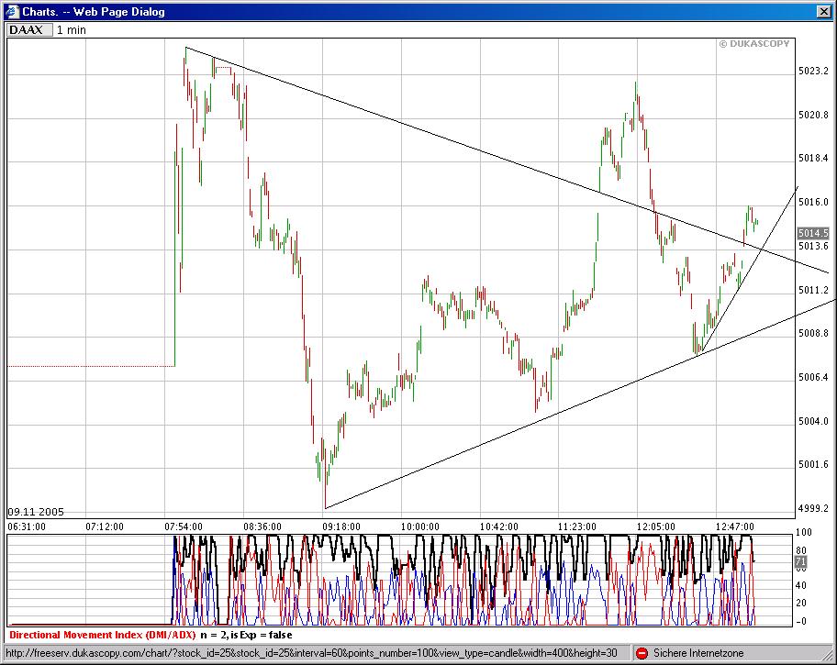Click the 5006.4 price axis label

(x=813, y=377)
